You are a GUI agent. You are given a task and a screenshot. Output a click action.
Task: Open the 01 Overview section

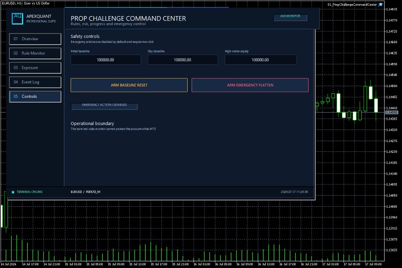point(35,39)
